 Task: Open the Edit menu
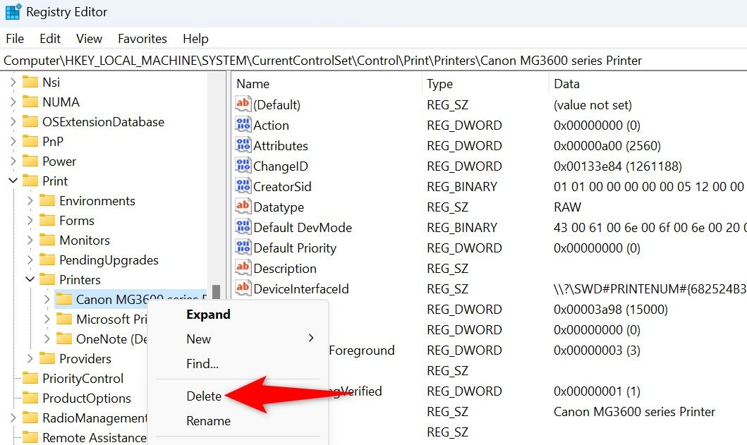pyautogui.click(x=50, y=39)
